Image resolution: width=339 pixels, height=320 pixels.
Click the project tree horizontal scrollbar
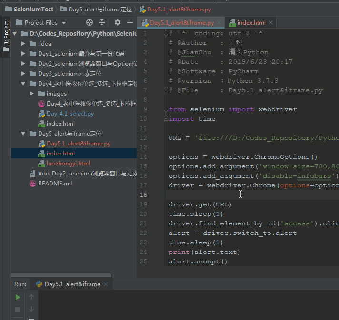pos(61,275)
